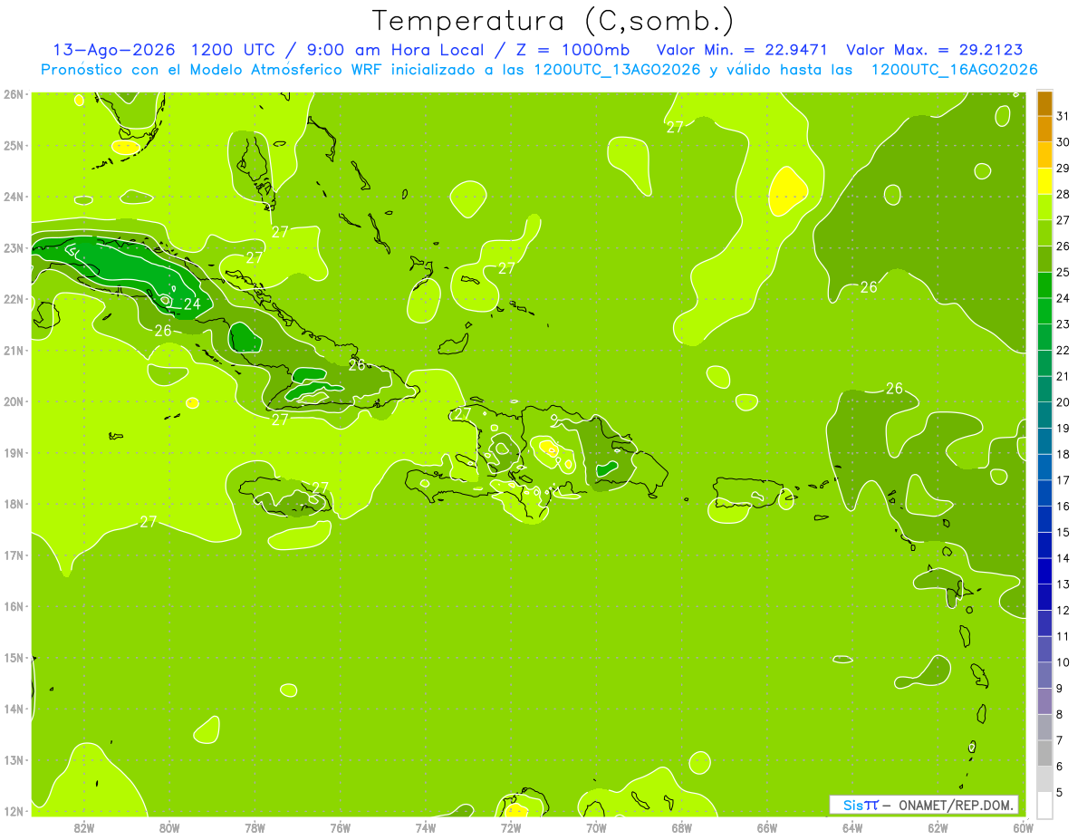
Task: Click the color scale label 5
Action: (x=1060, y=792)
